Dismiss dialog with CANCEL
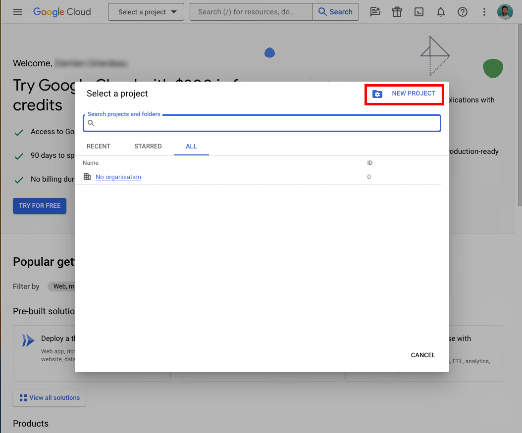The width and height of the screenshot is (522, 433). (x=422, y=355)
